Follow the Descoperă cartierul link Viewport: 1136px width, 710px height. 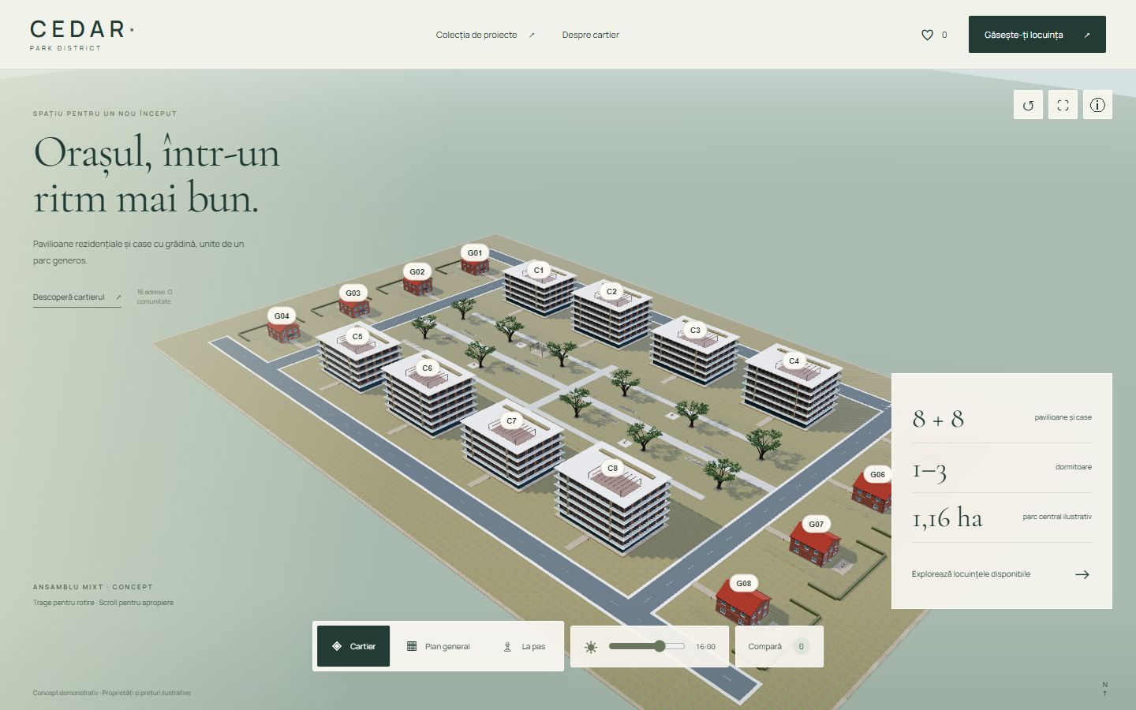coord(77,297)
